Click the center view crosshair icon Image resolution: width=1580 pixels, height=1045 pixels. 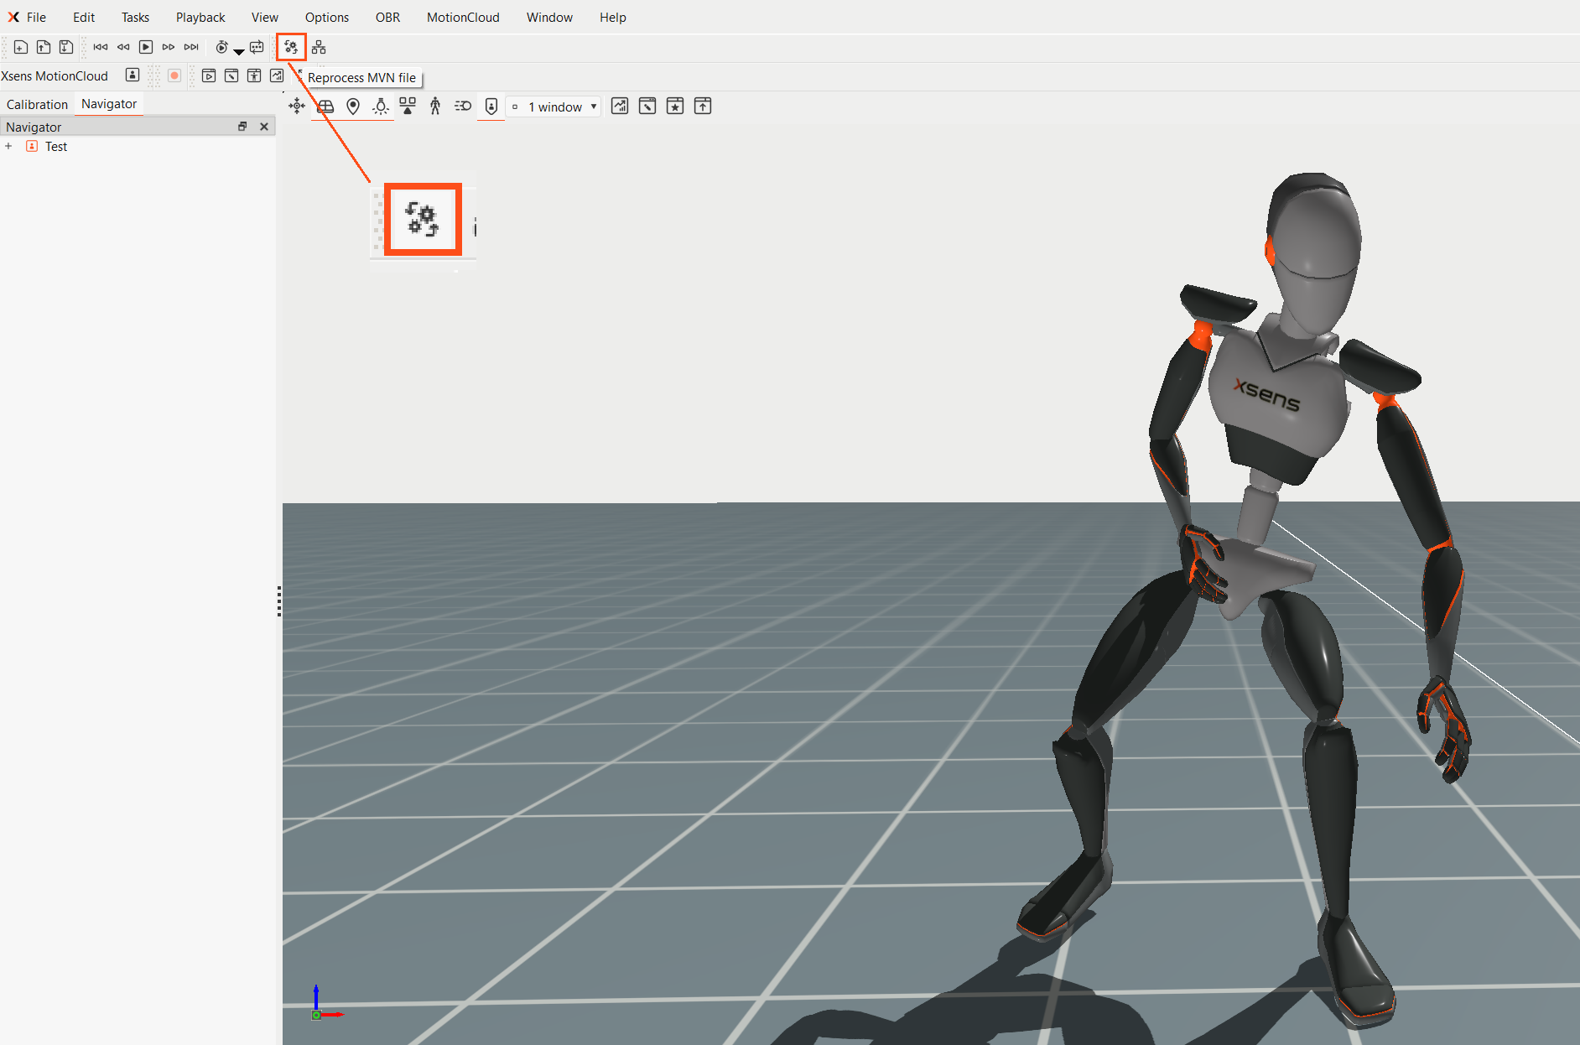[x=297, y=107]
